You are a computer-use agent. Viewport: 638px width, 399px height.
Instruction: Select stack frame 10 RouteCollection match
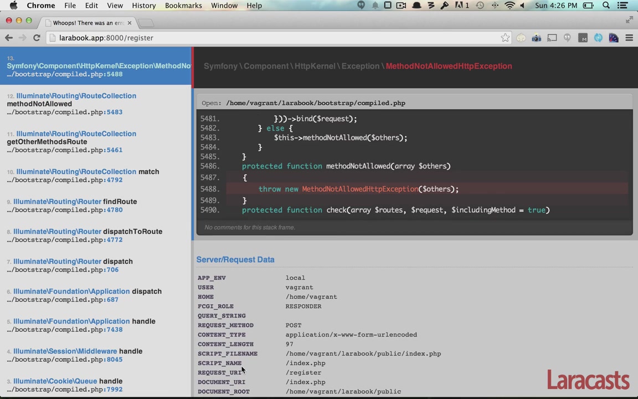[96, 176]
